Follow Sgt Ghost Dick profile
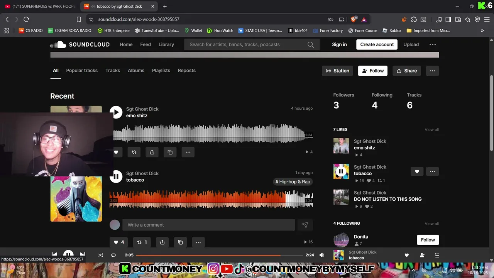Screen dimensions: 494x278 click(x=373, y=71)
